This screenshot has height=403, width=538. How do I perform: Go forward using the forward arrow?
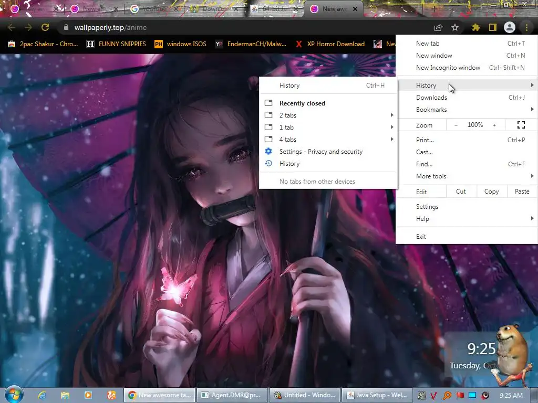28,27
